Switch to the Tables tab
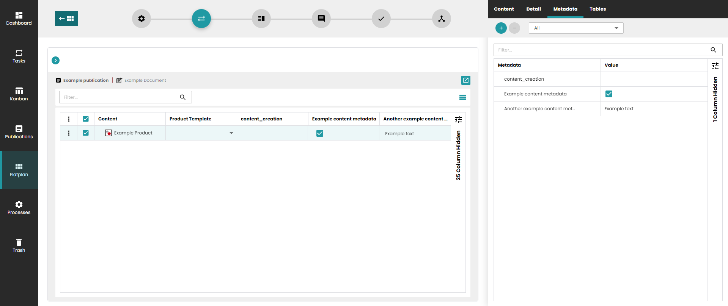The width and height of the screenshot is (728, 306). pos(597,9)
